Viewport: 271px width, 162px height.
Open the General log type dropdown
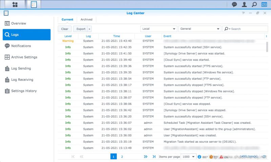[200, 29]
